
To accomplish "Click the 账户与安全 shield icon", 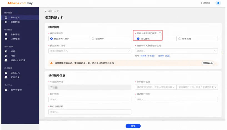I will (6, 90).
